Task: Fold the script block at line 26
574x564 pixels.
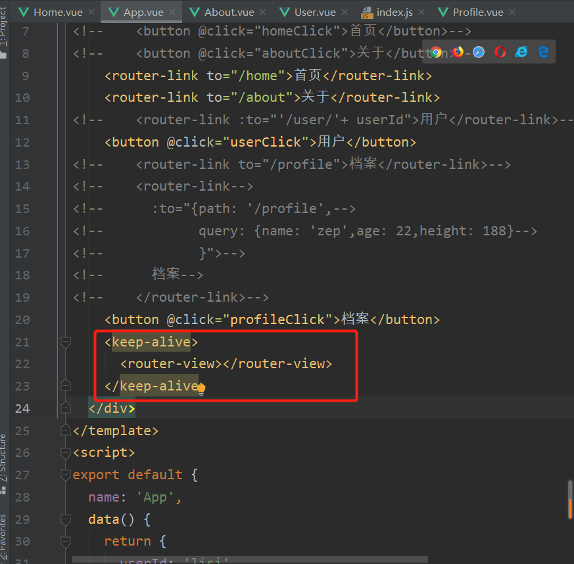Action: [x=66, y=453]
